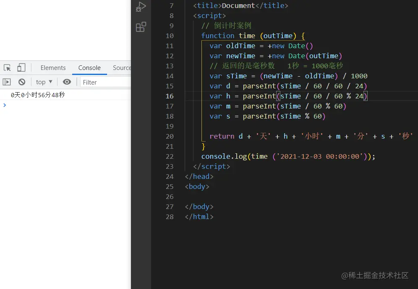Open the top JavaScript context dropdown
The height and width of the screenshot is (289, 418).
[44, 82]
